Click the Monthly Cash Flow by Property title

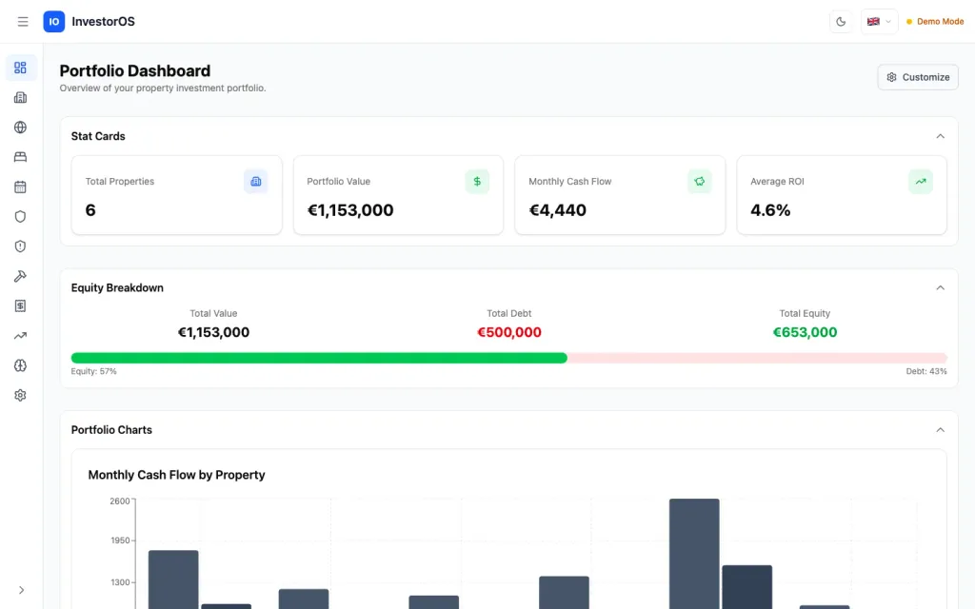pyautogui.click(x=176, y=475)
